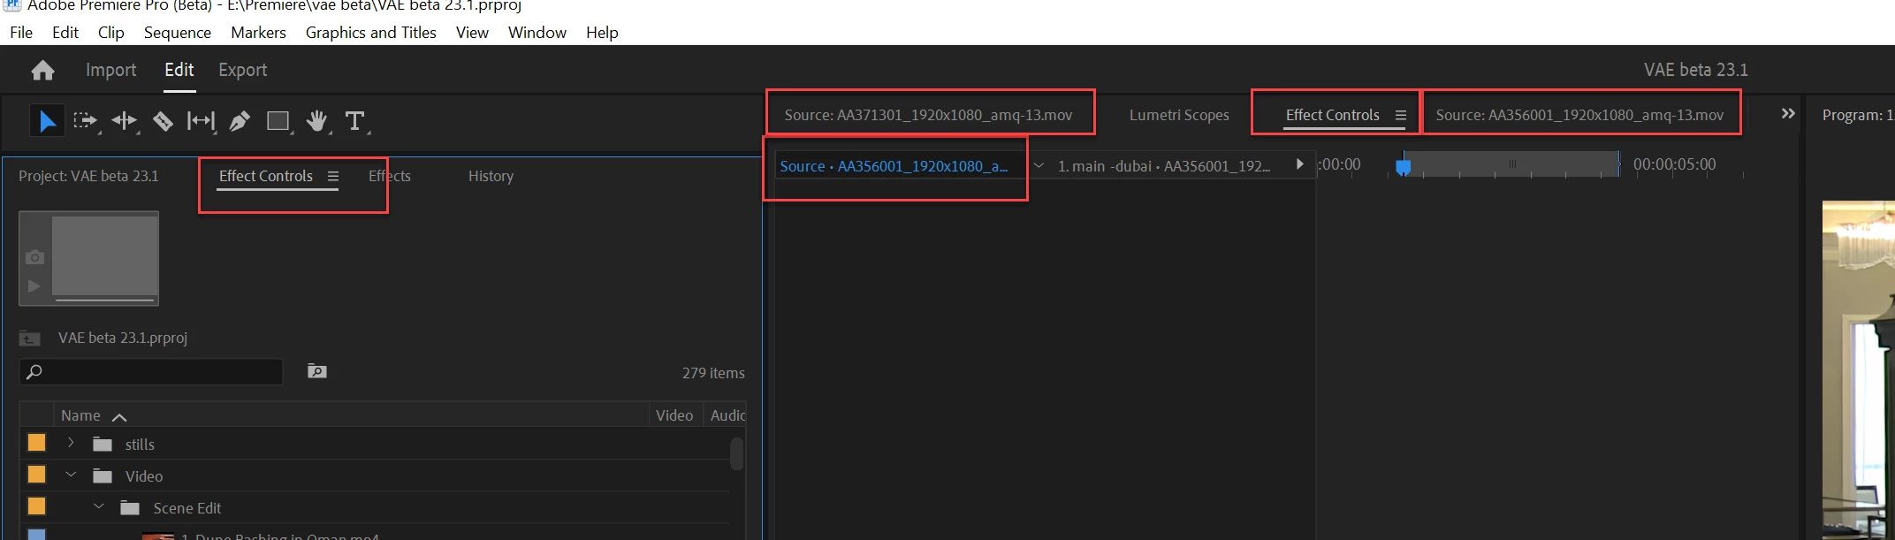Click the orange label swatch for Video bin

click(x=36, y=475)
